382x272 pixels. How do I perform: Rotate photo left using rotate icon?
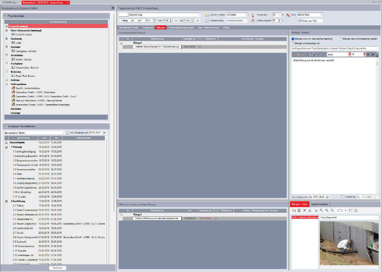(310, 211)
